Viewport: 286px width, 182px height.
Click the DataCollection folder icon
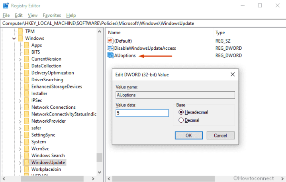[27, 66]
